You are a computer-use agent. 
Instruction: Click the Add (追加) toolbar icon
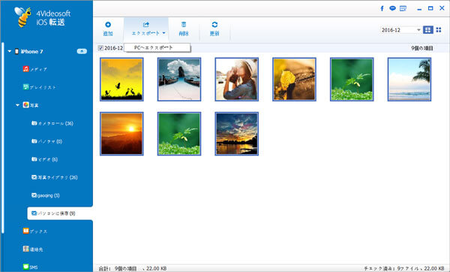point(108,25)
